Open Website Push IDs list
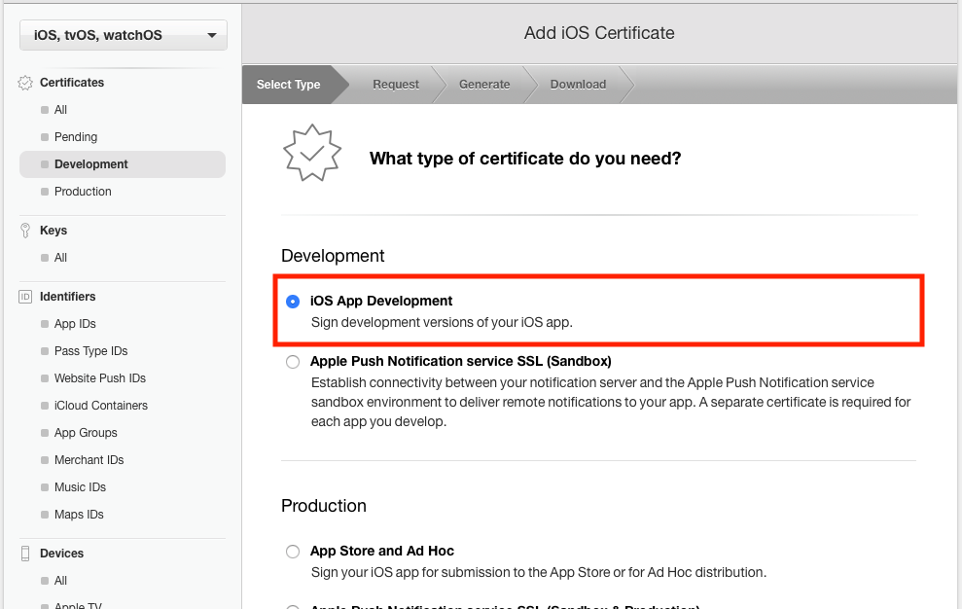962x609 pixels. point(100,378)
